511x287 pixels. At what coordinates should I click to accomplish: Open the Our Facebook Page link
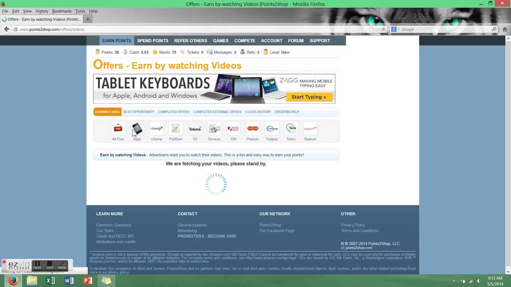click(x=277, y=231)
